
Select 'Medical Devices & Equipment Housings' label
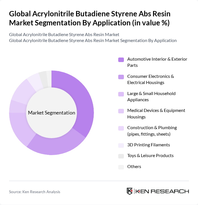[x=156, y=114]
